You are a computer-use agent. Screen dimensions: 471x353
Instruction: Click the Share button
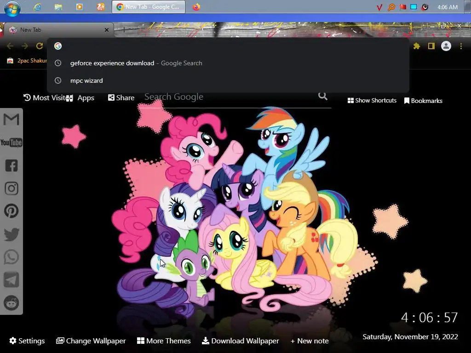click(x=121, y=97)
